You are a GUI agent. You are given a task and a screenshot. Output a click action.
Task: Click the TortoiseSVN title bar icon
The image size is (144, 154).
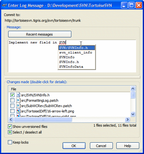click(4, 5)
